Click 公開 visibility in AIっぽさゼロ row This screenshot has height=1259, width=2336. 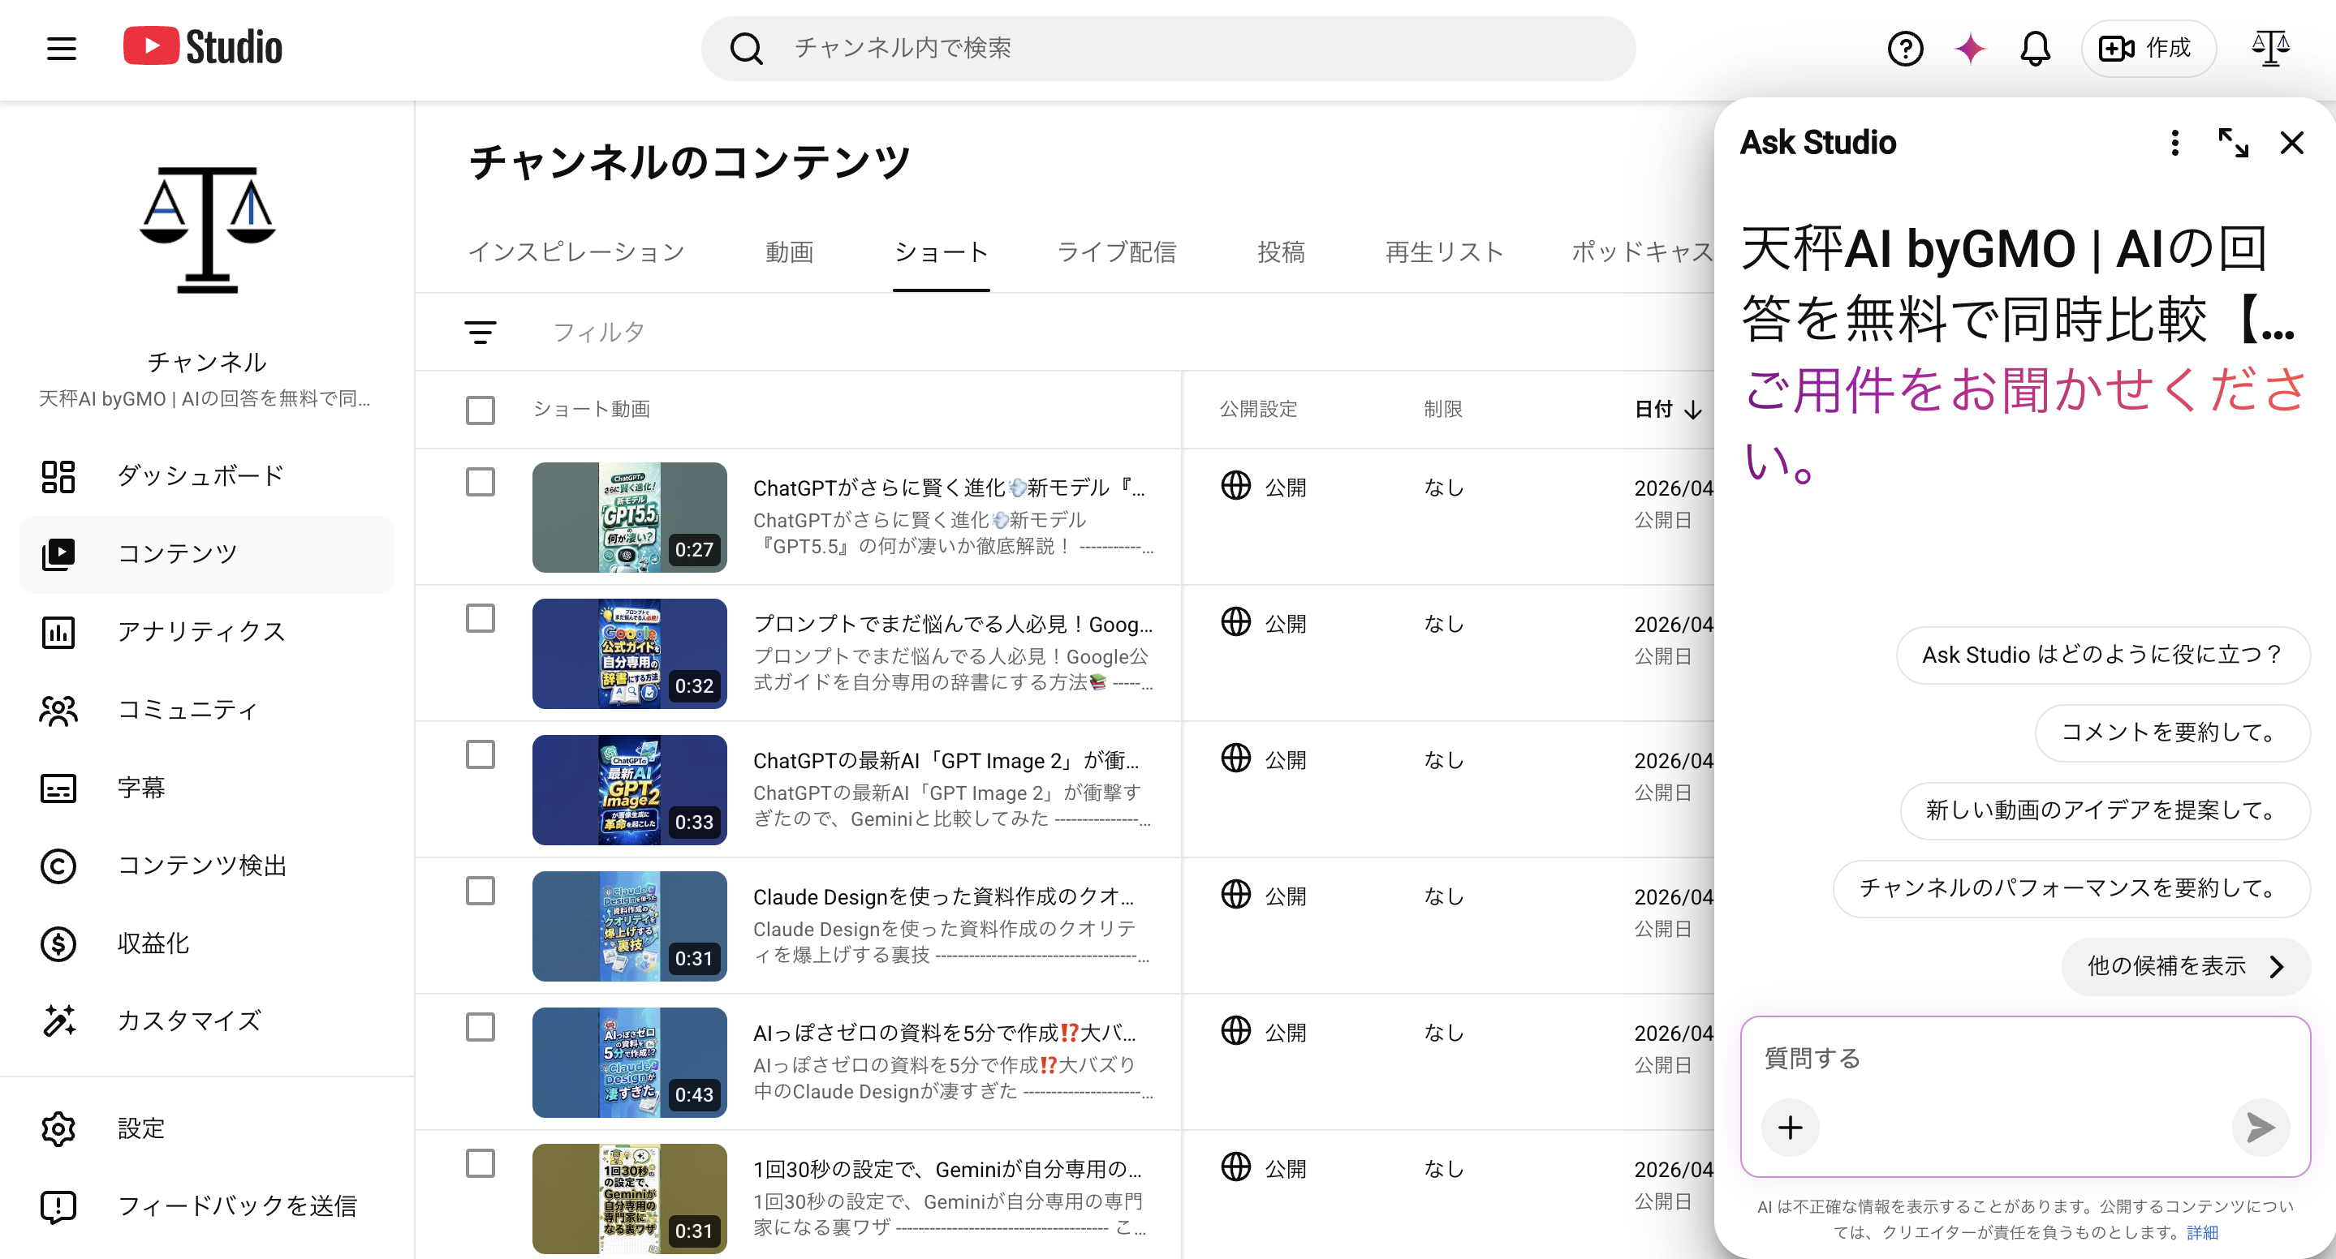[1286, 1033]
